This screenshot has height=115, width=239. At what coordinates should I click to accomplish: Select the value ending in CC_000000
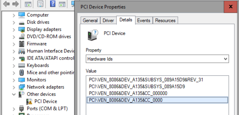128,93
